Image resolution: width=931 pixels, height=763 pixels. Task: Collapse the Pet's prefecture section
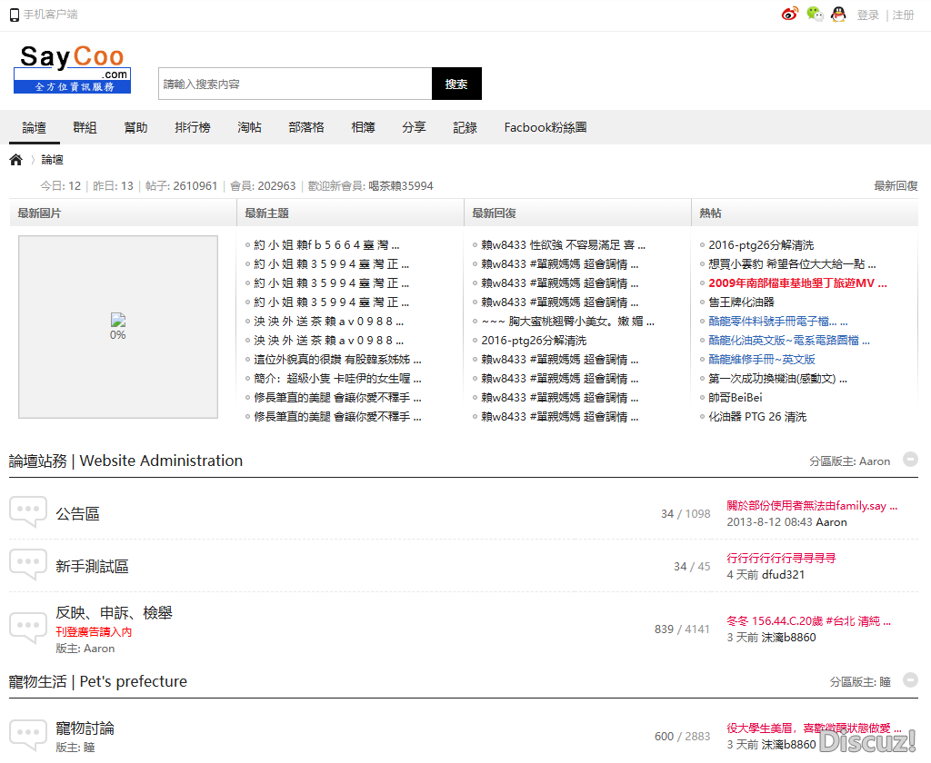[x=910, y=680]
